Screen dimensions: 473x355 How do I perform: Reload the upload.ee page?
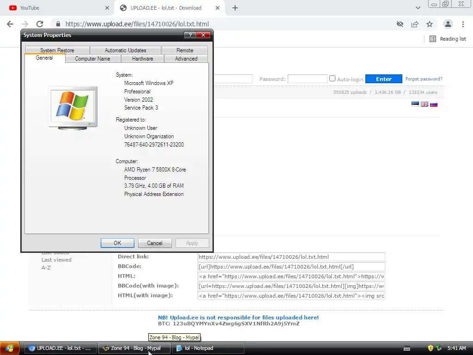pyautogui.click(x=40, y=24)
